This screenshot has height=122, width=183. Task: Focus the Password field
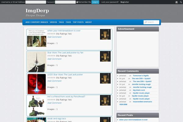(x=65, y=2)
